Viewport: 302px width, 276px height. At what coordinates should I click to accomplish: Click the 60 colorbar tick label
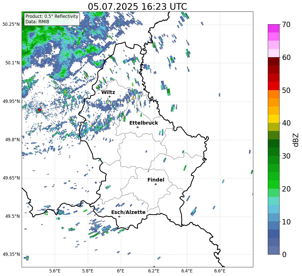(286, 57)
